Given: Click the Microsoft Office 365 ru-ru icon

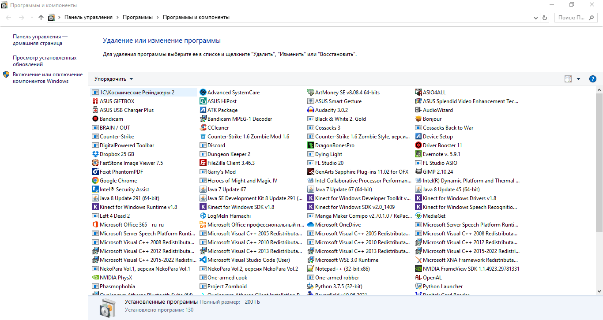Looking at the screenshot, I should 95,225.
